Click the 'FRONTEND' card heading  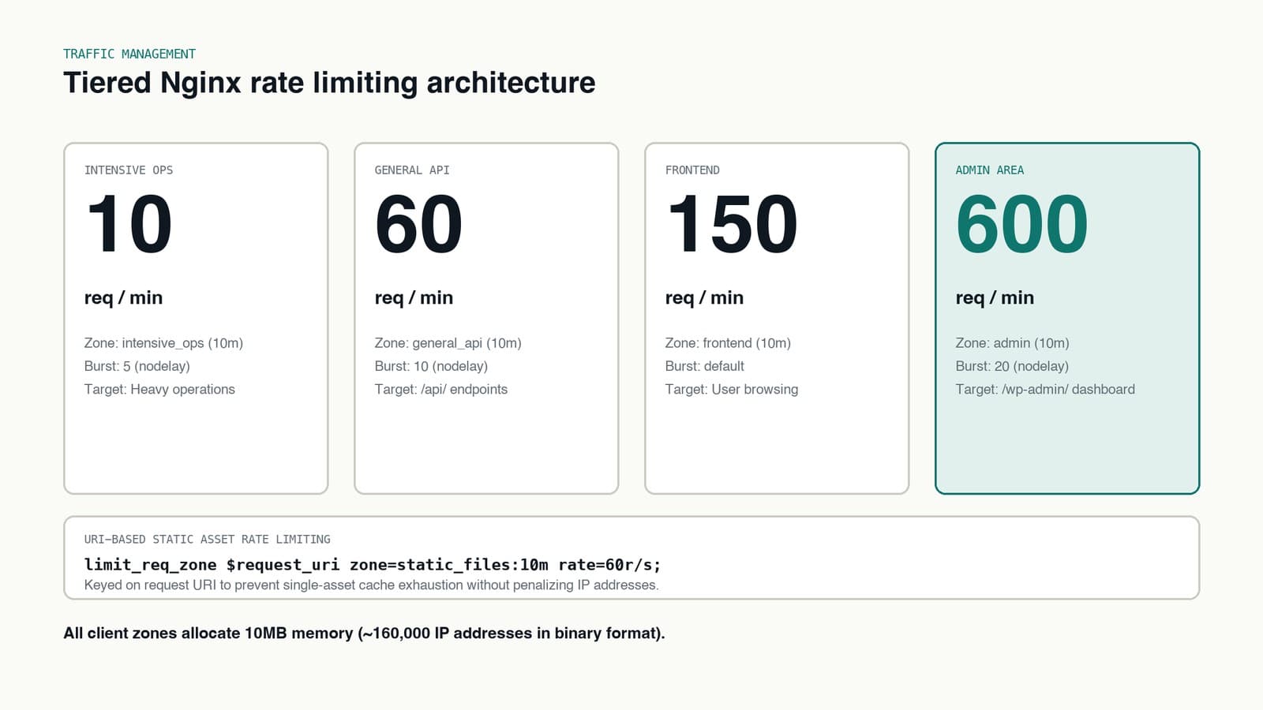[x=692, y=170]
